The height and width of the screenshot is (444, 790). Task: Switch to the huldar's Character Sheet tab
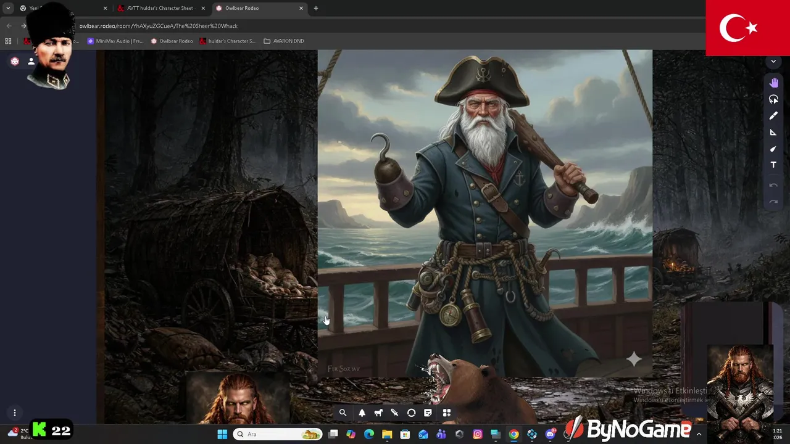(160, 8)
